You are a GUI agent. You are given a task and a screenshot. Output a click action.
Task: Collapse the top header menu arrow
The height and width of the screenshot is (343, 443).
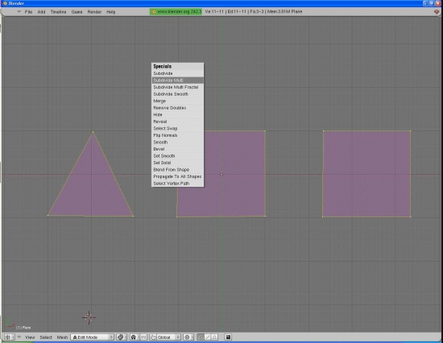[19, 12]
